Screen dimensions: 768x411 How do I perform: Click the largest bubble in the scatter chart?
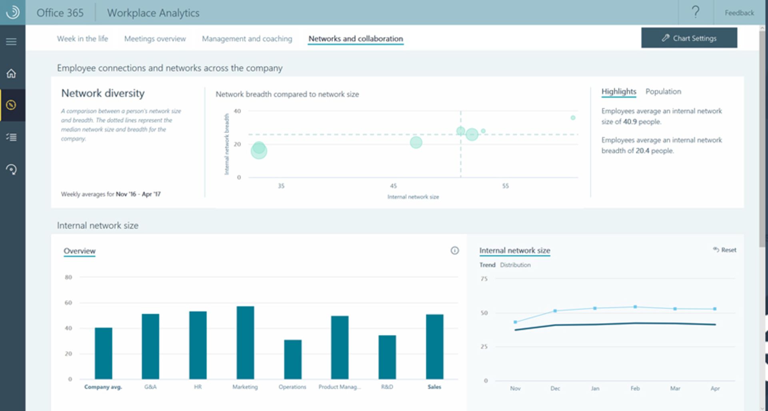(259, 151)
